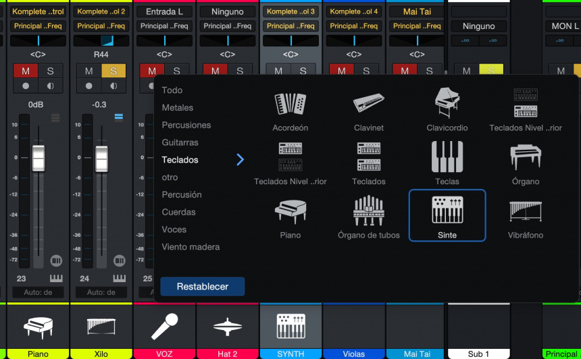Open Komplete ..ol 4 input selector
Image resolution: width=581 pixels, height=359 pixels.
coord(354,11)
